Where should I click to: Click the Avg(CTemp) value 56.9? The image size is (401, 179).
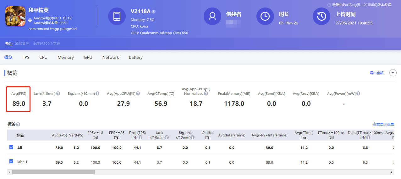click(x=161, y=104)
